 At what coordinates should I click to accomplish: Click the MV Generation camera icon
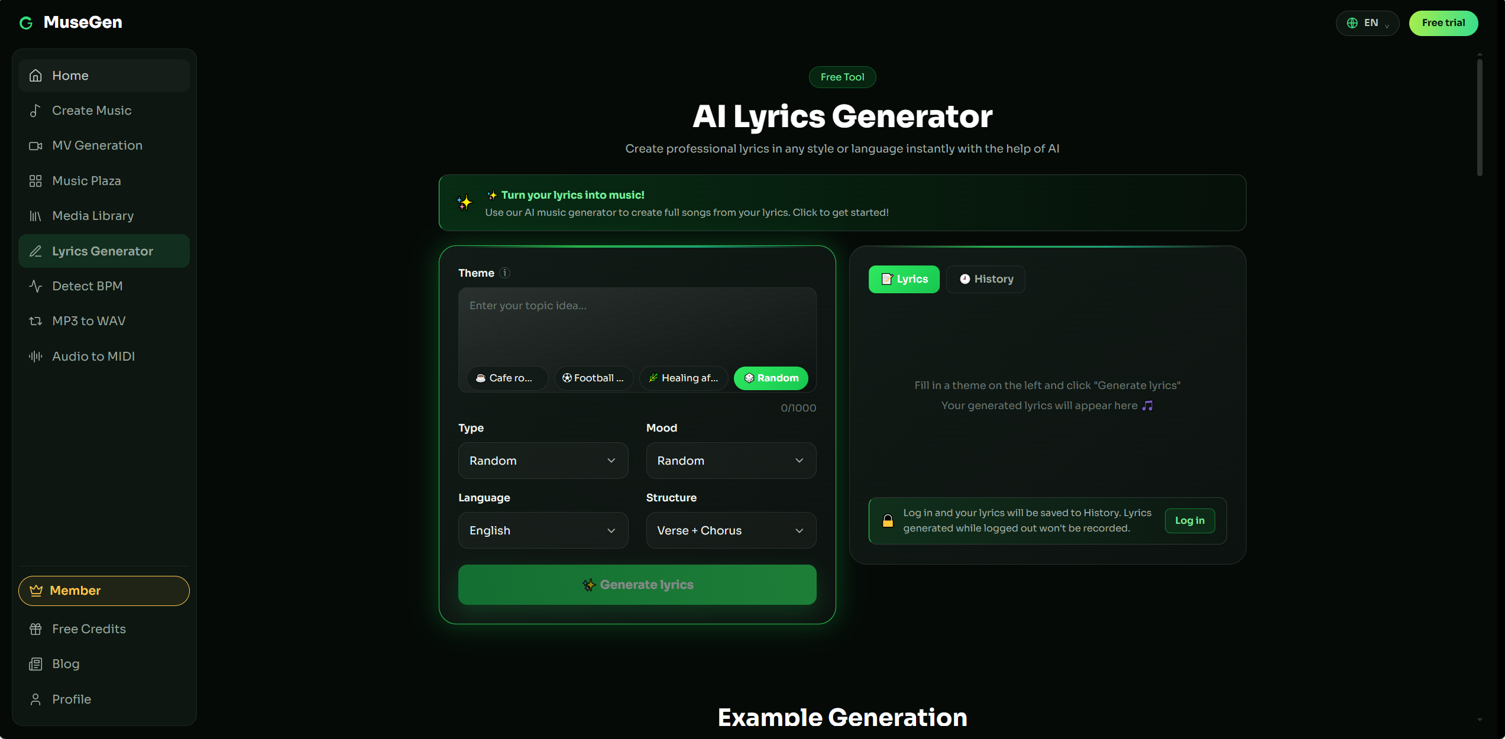click(35, 145)
